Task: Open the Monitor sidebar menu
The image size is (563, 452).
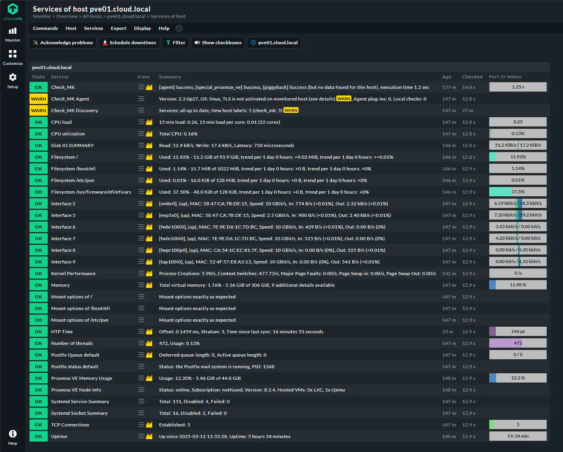Action: click(x=13, y=34)
